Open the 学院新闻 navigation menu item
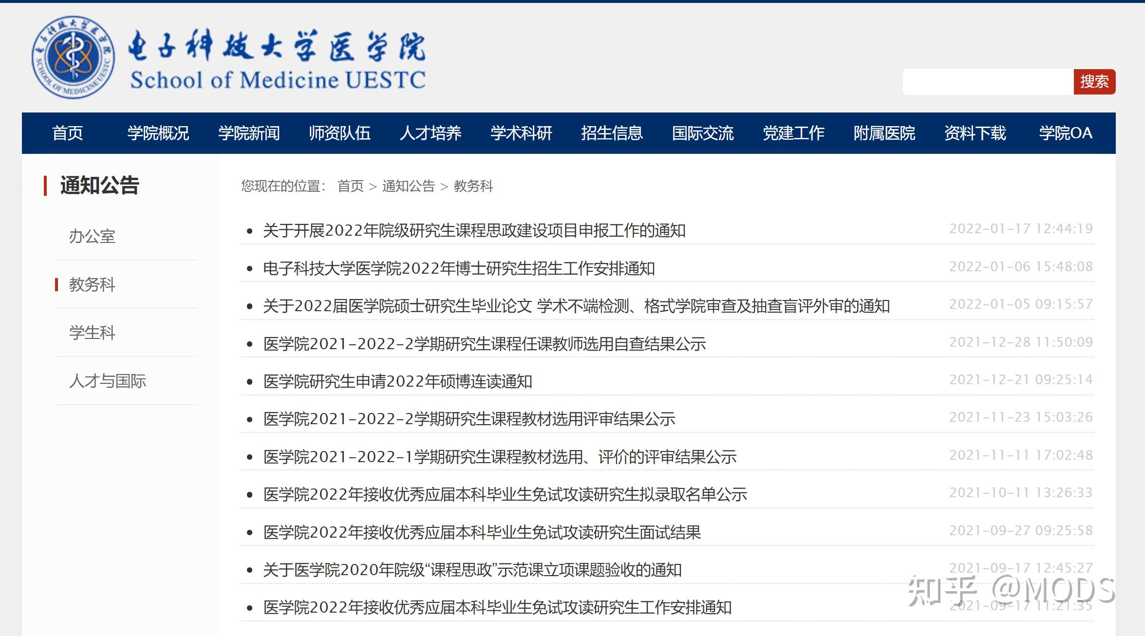The height and width of the screenshot is (636, 1145). coord(249,133)
